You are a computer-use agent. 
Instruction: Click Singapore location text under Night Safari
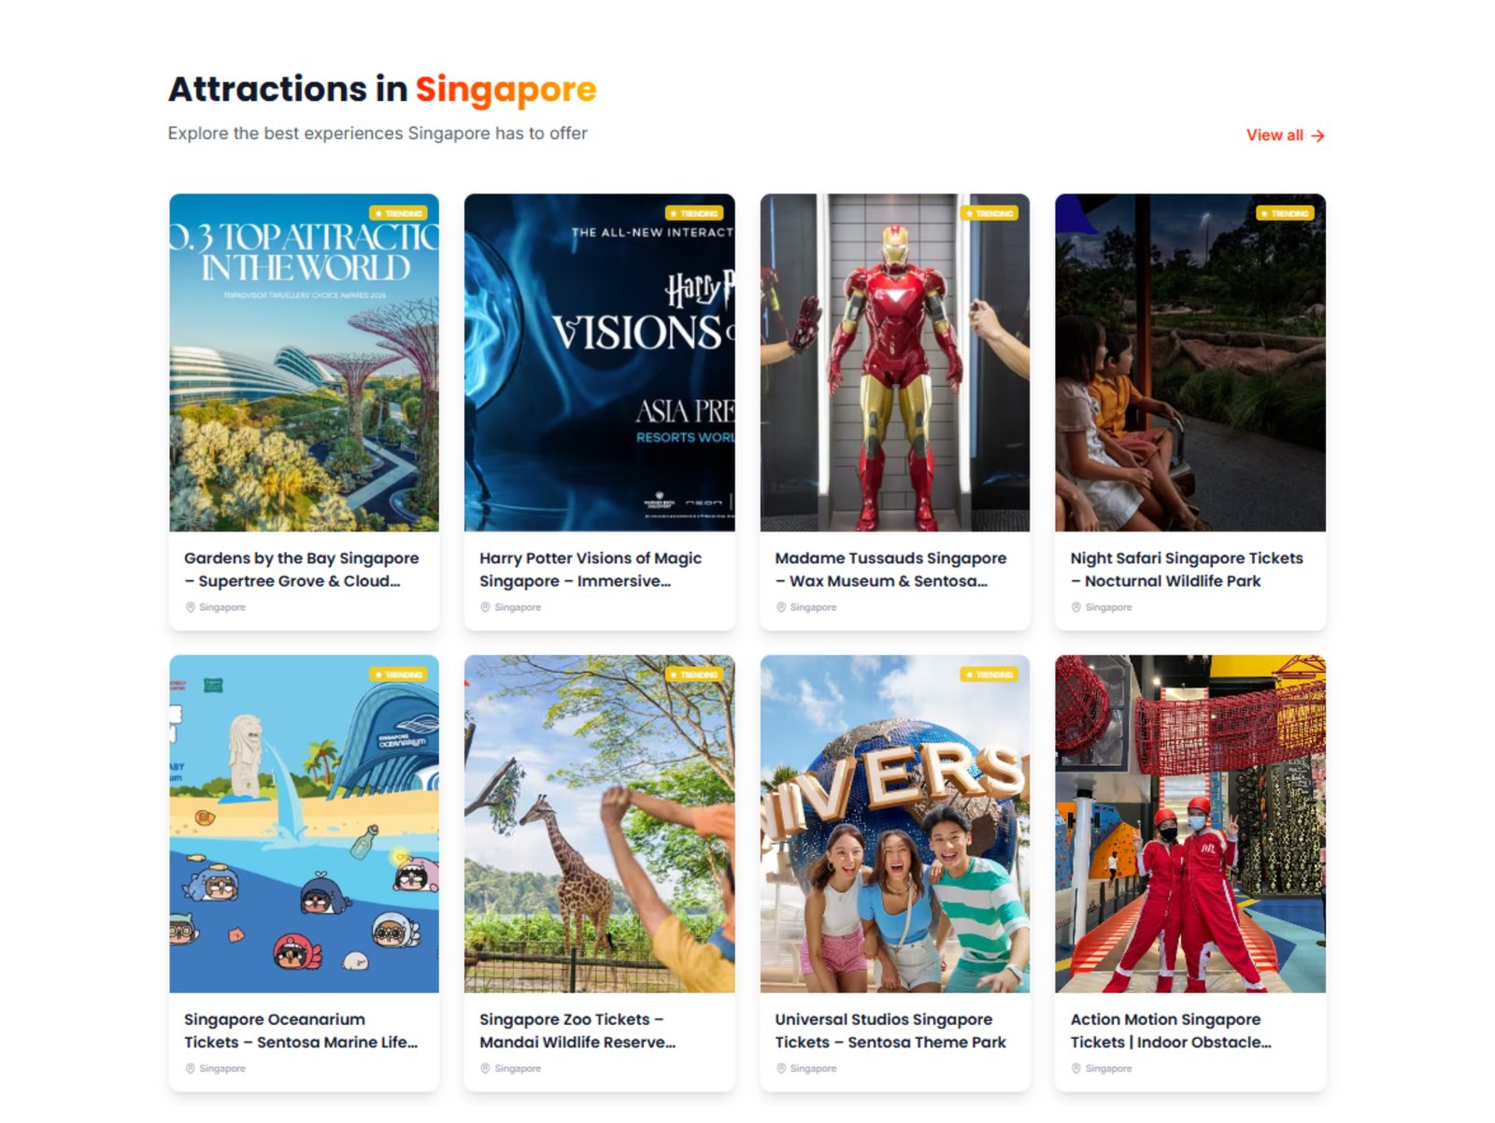(1109, 607)
